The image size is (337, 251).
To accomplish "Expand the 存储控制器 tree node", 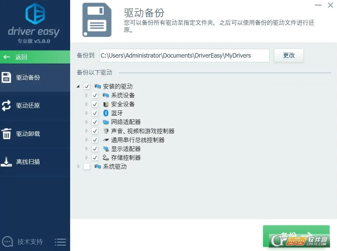I will point(86,158).
